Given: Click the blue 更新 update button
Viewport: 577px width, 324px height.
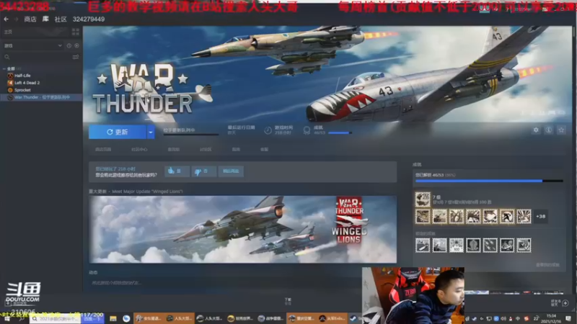Looking at the screenshot, I should [x=118, y=132].
